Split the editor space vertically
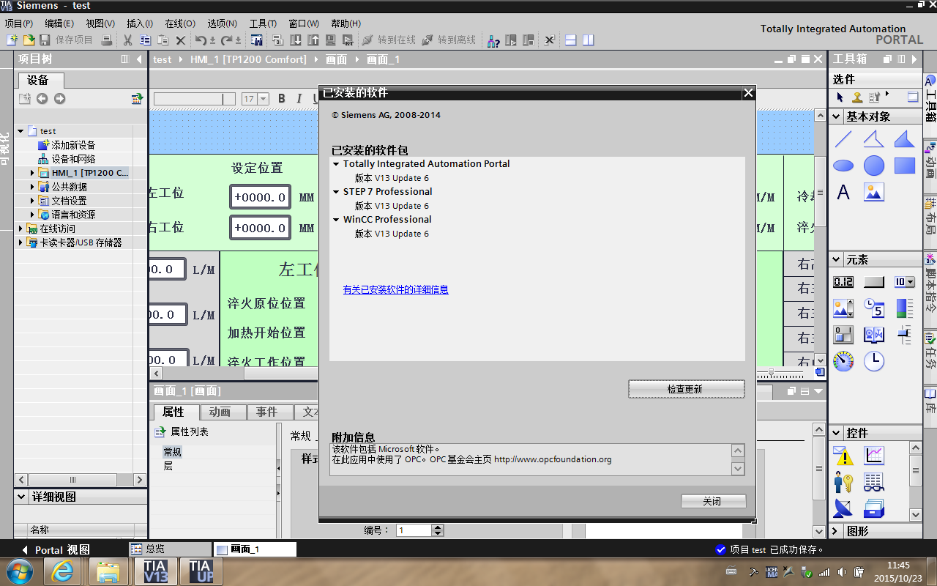937x586 pixels. 589,40
